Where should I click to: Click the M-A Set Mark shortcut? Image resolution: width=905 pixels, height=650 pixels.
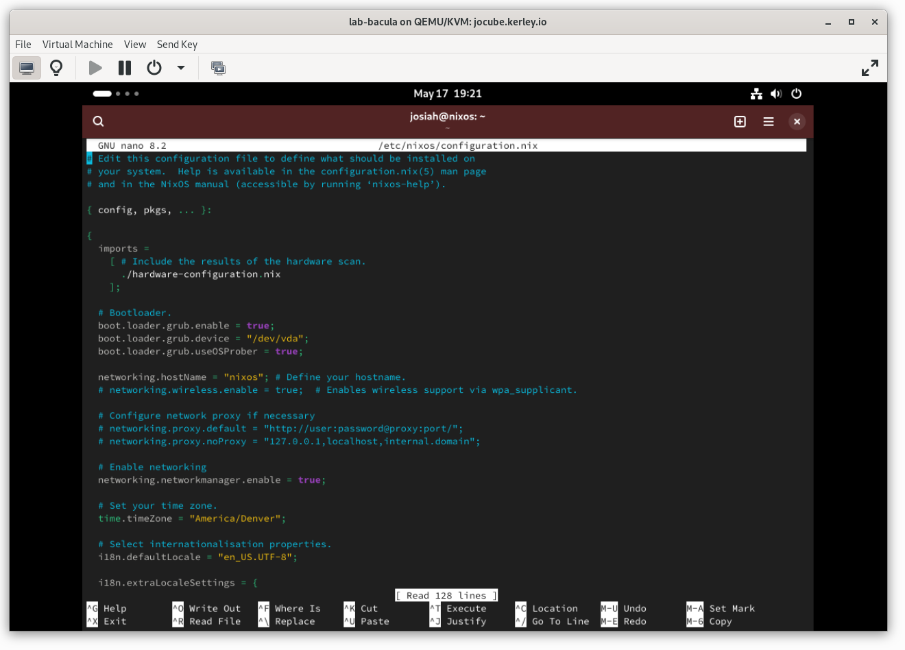coord(721,608)
